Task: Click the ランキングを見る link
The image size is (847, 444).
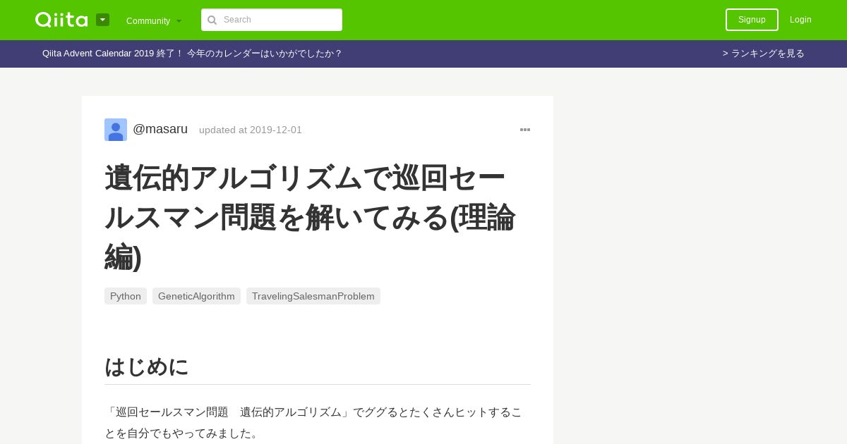Action: (764, 54)
